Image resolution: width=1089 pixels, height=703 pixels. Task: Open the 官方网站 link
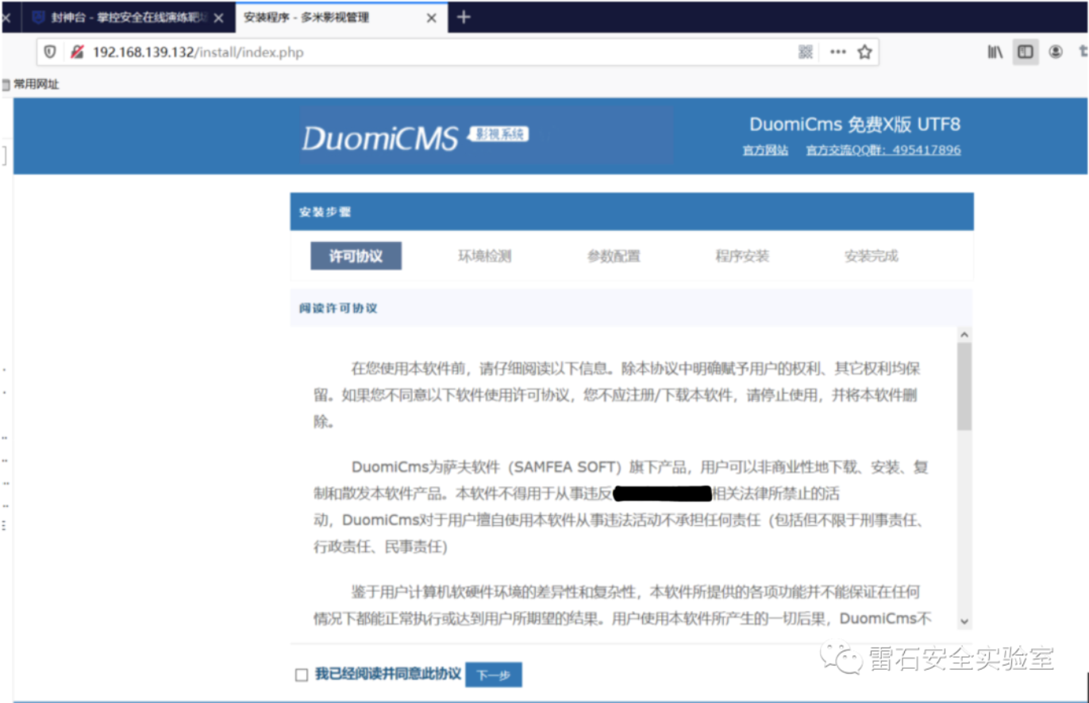point(765,150)
